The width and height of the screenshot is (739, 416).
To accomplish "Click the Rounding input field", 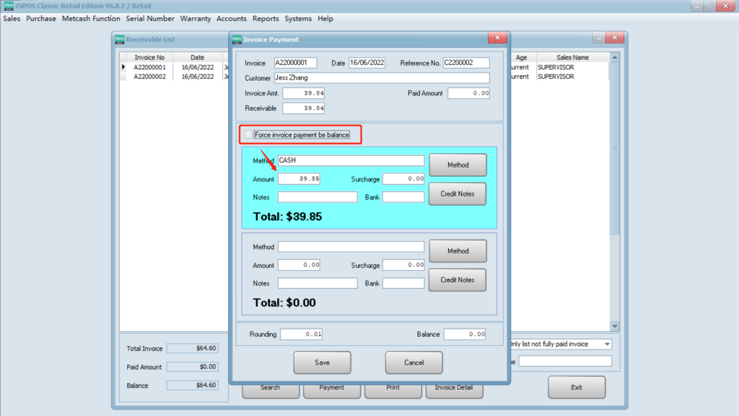I will (x=302, y=334).
